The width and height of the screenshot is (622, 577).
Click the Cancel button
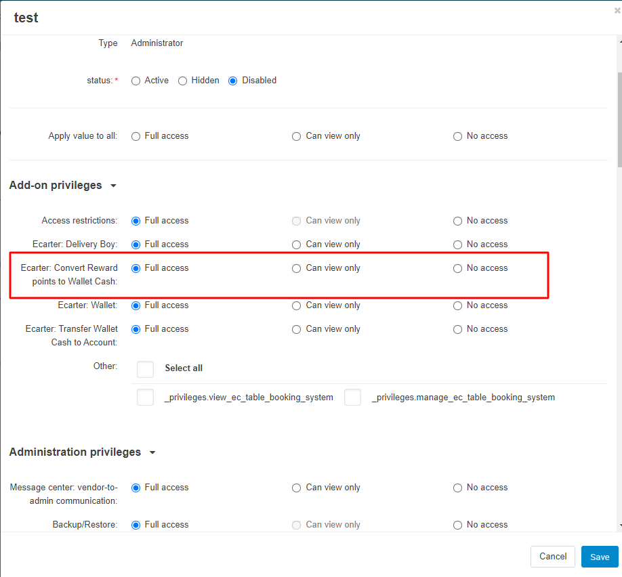tap(552, 557)
